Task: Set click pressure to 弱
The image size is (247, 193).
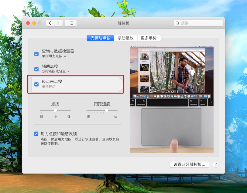Action: click(41, 117)
